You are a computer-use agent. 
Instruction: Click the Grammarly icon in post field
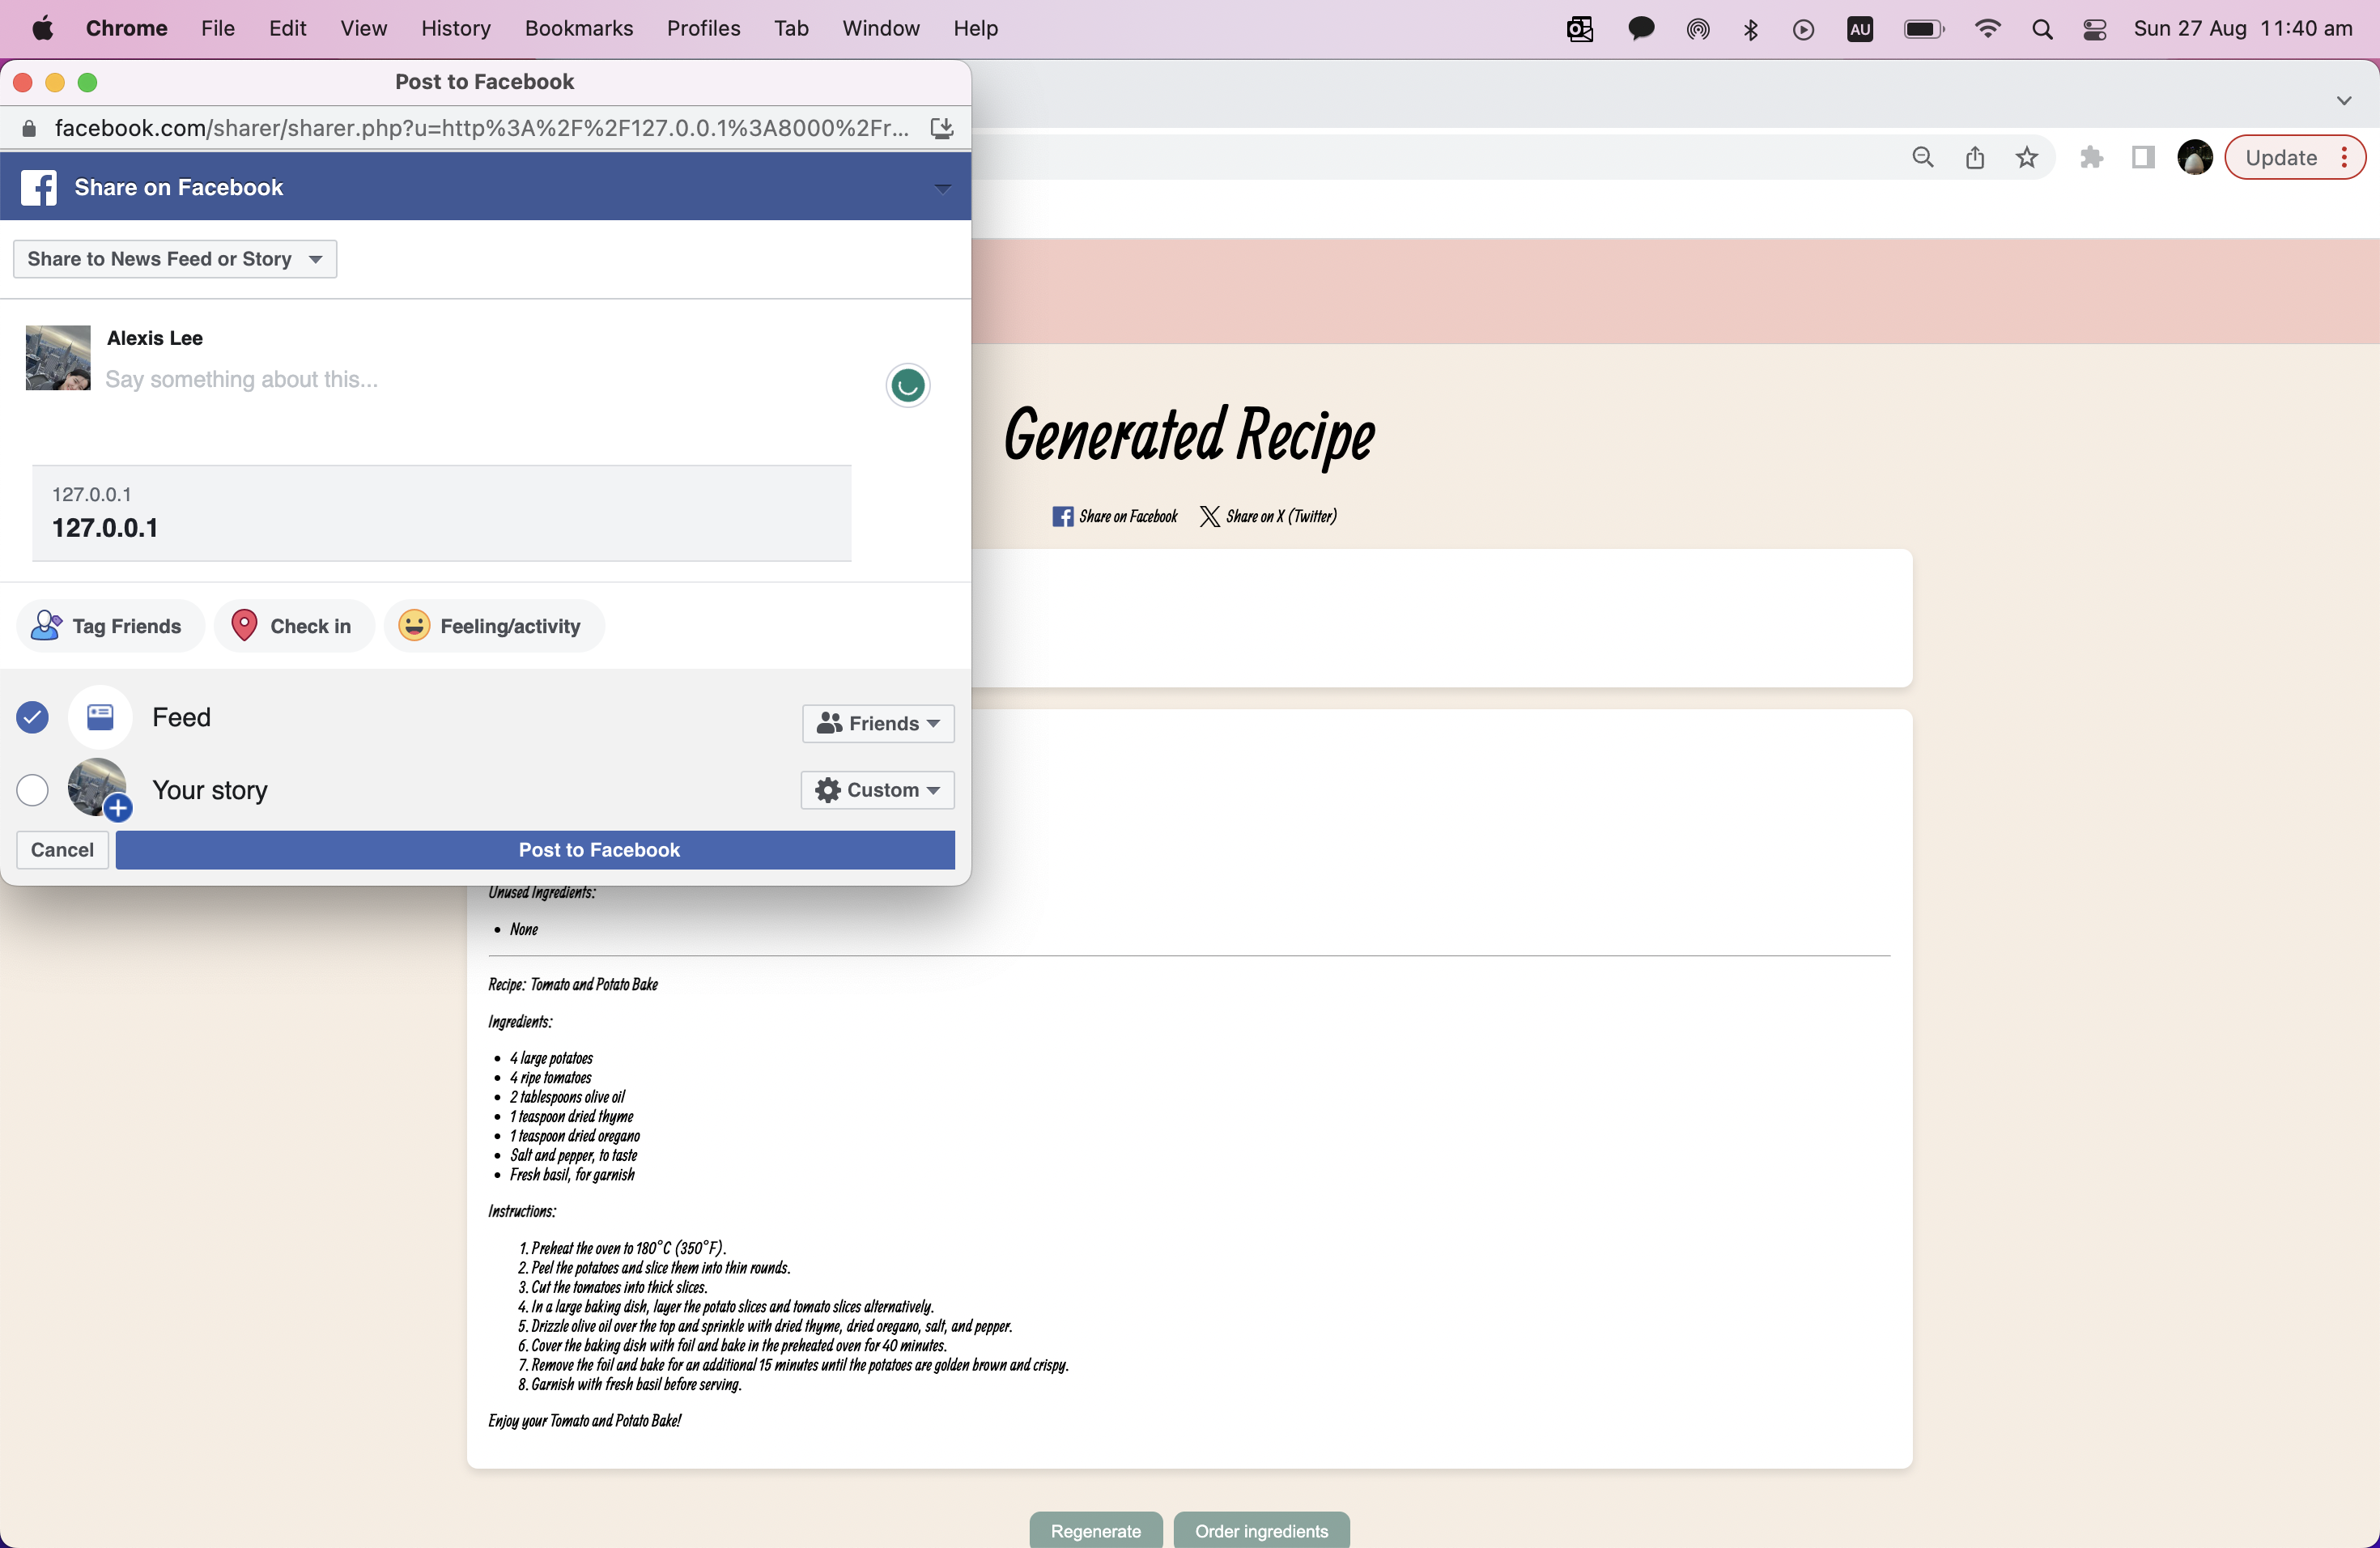pos(907,385)
